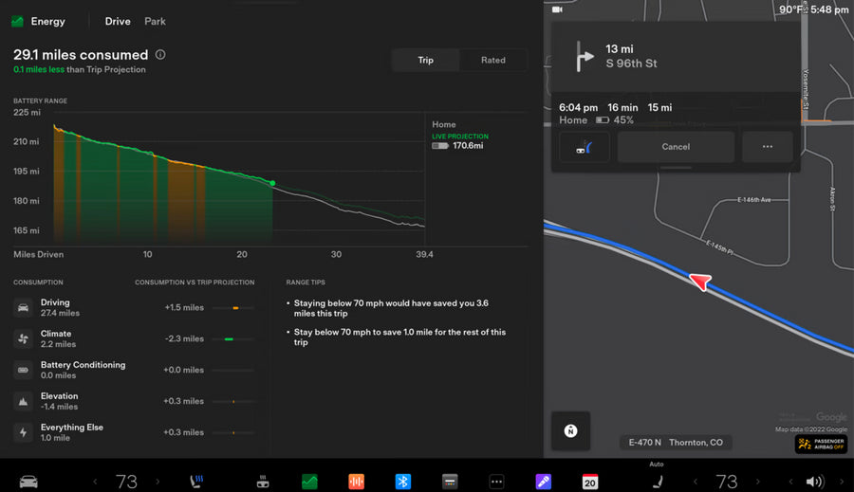Toggle Navigate on Autopilot button

tap(584, 147)
